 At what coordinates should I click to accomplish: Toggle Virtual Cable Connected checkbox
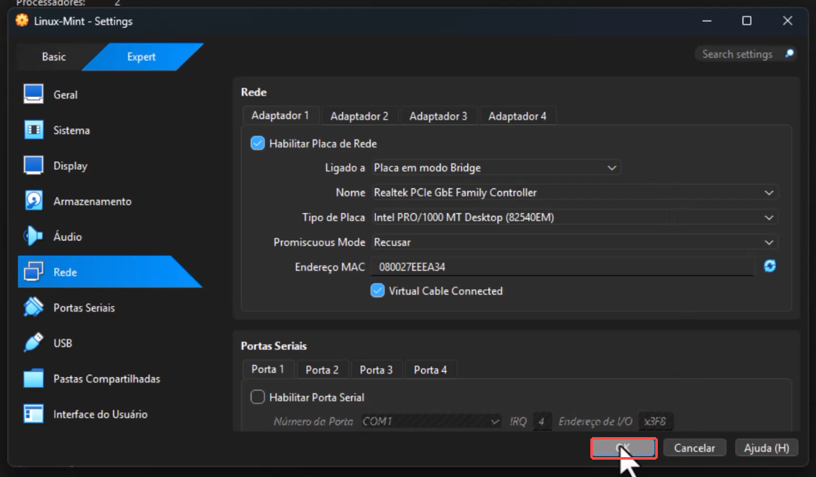[377, 291]
